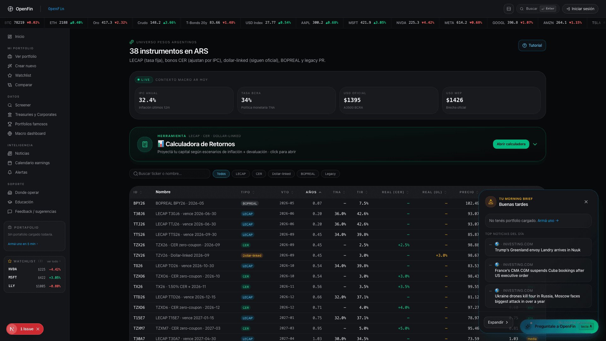This screenshot has height=341, width=606.
Task: Click the Portfolios famosos trophy icon
Action: point(10,124)
